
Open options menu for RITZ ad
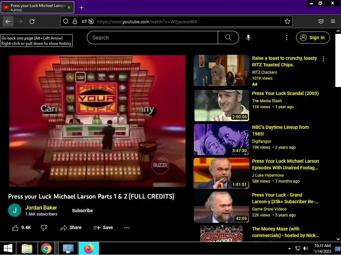(x=323, y=59)
